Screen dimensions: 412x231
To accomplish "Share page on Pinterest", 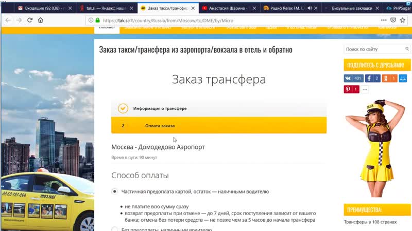I will click(x=352, y=89).
